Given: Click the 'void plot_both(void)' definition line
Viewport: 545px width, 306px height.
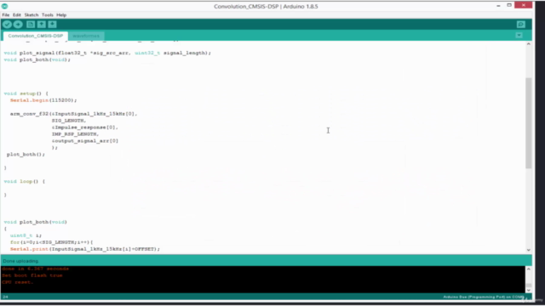Looking at the screenshot, I should [x=35, y=222].
